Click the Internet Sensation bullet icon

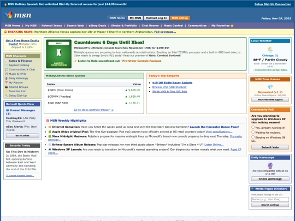pyautogui.click(x=50, y=127)
